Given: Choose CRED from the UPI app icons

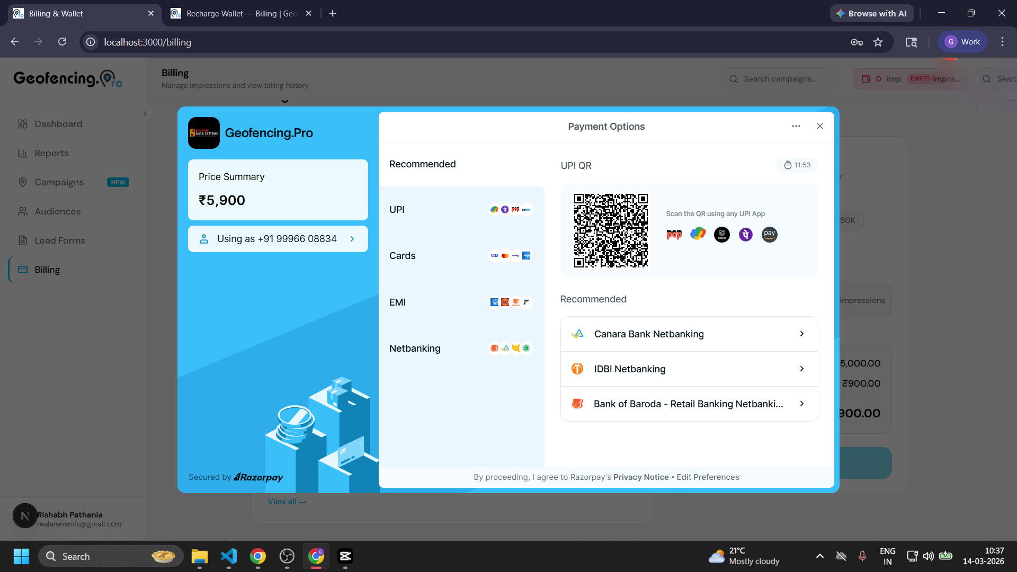Looking at the screenshot, I should (722, 234).
